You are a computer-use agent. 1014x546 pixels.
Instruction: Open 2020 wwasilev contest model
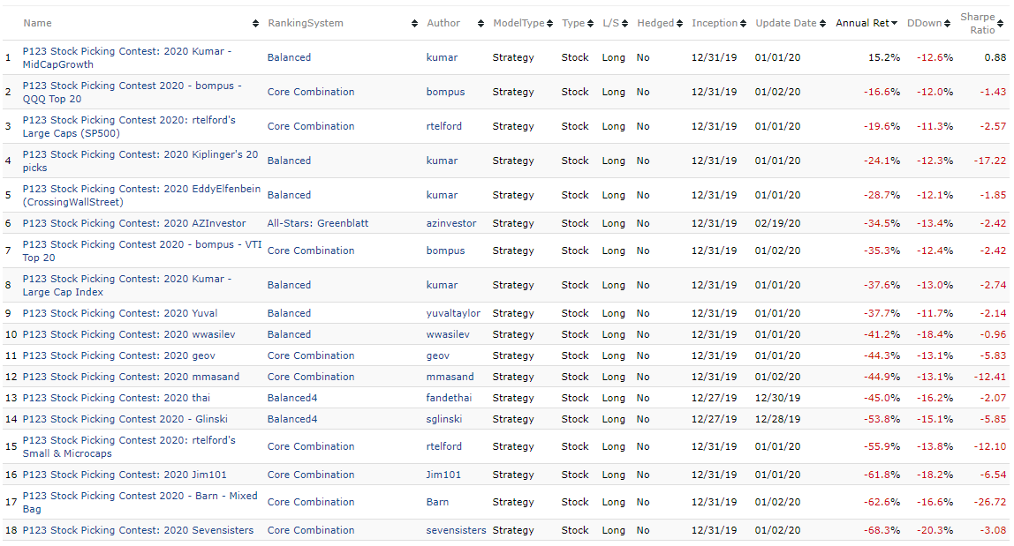(129, 334)
